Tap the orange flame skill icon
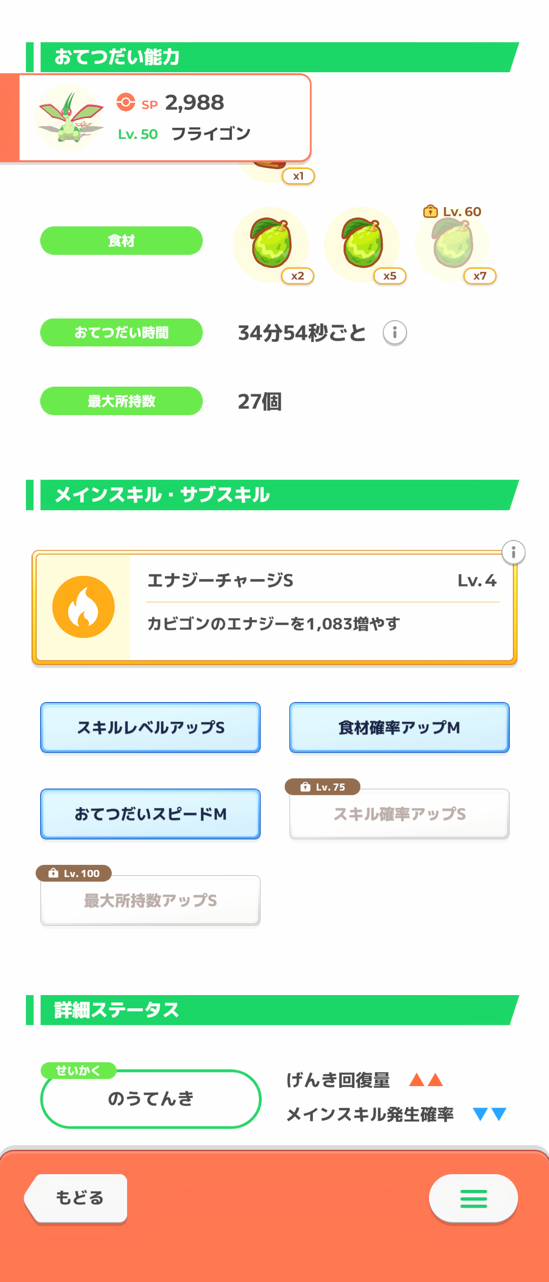 83,607
